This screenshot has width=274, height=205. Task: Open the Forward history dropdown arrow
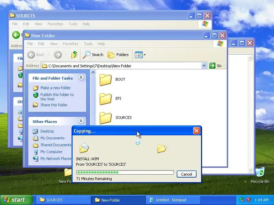click(66, 55)
